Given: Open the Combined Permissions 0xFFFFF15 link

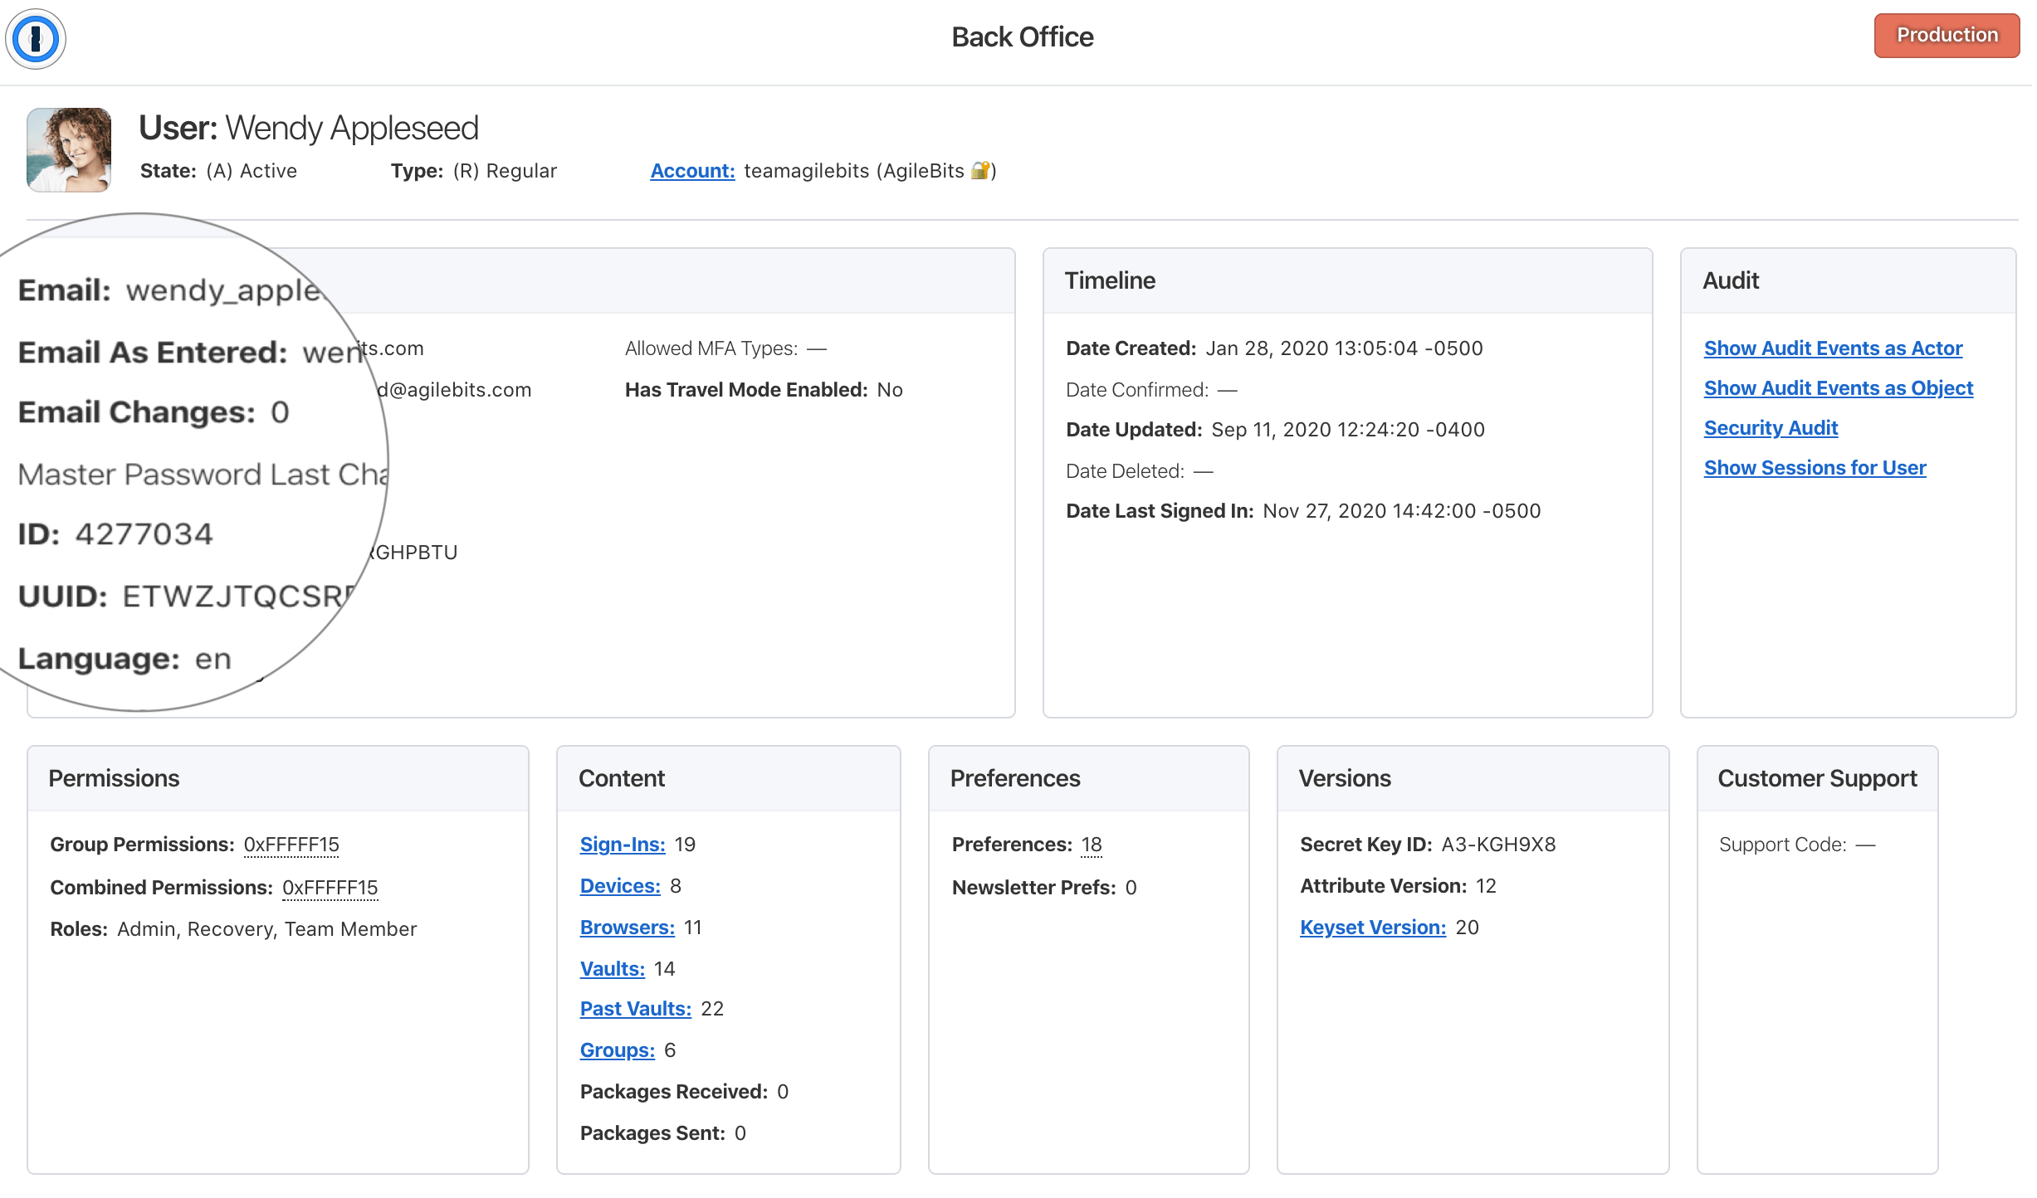Looking at the screenshot, I should [x=330, y=887].
